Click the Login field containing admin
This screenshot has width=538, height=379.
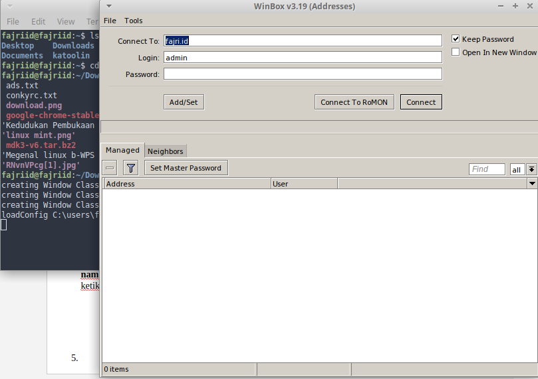[x=303, y=57]
